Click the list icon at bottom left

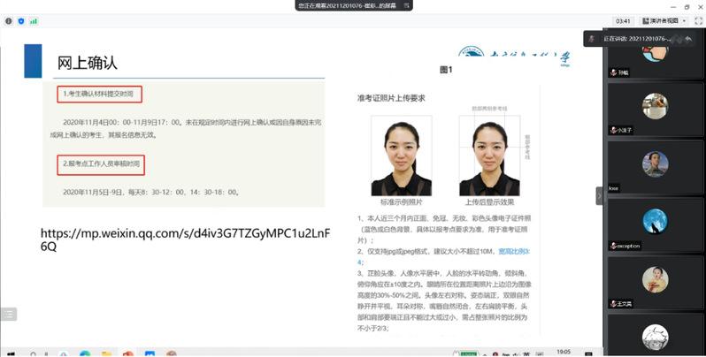click(x=8, y=314)
